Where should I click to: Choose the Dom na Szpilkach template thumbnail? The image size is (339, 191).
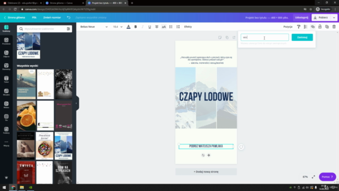64,172
